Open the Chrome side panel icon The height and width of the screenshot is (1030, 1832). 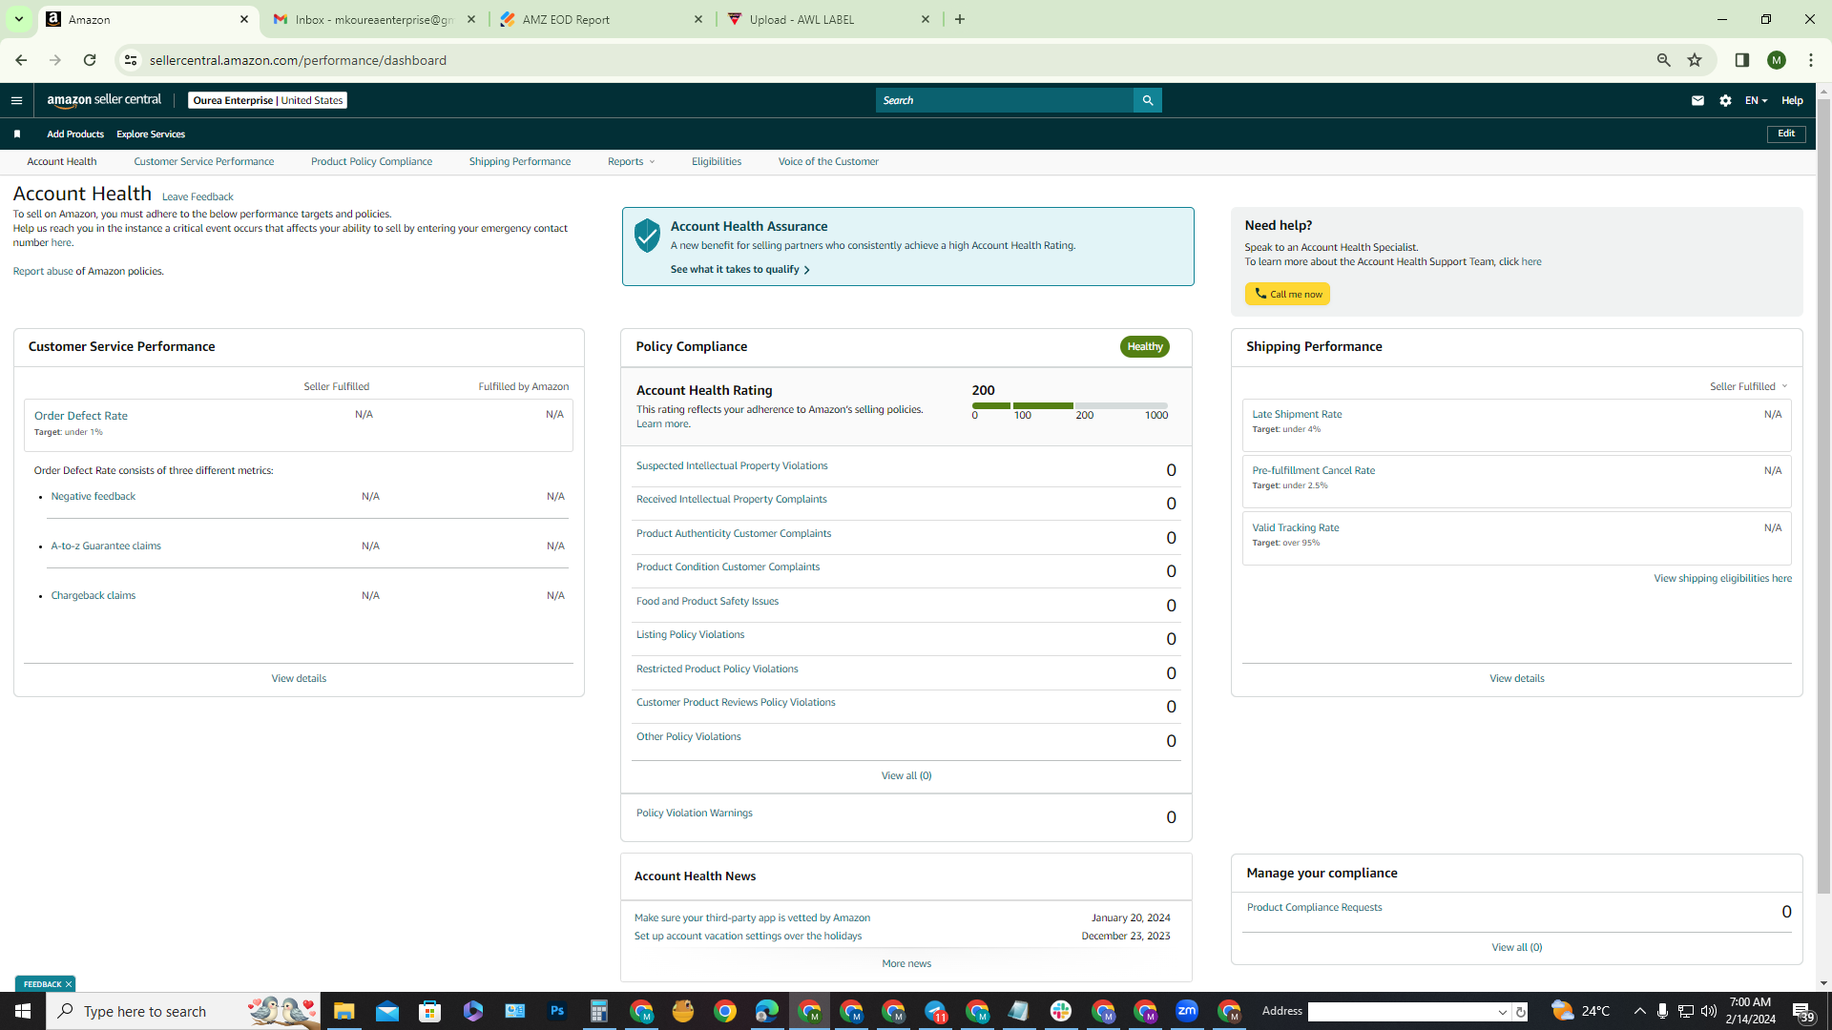[1742, 60]
